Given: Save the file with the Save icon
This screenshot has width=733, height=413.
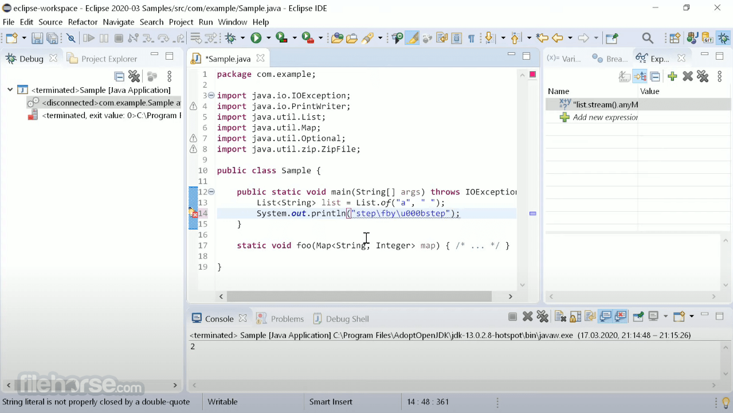Looking at the screenshot, I should (x=37, y=38).
